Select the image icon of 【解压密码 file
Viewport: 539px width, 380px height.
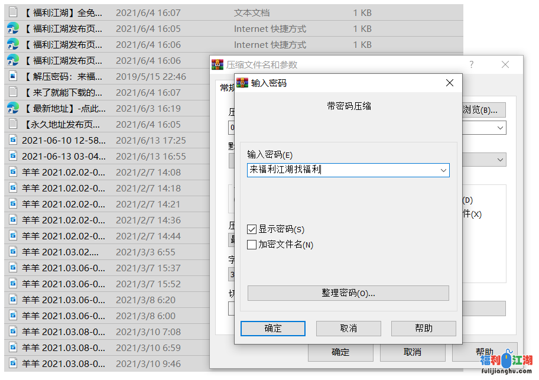pyautogui.click(x=12, y=76)
